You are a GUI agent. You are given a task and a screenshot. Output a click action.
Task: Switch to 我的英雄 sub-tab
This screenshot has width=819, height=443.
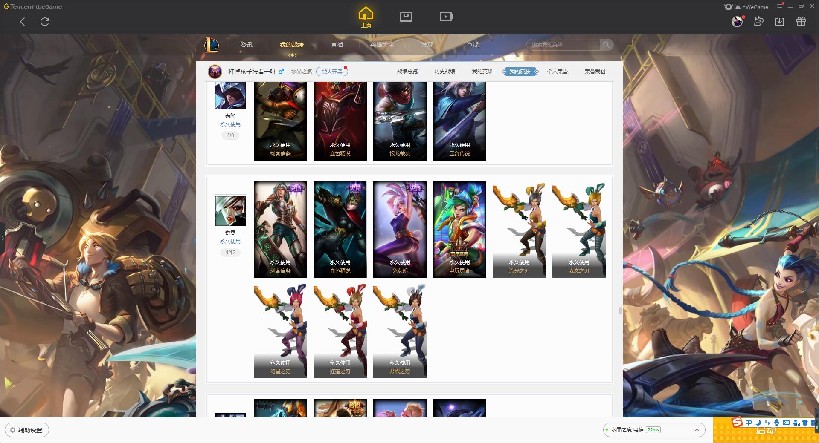(x=482, y=72)
